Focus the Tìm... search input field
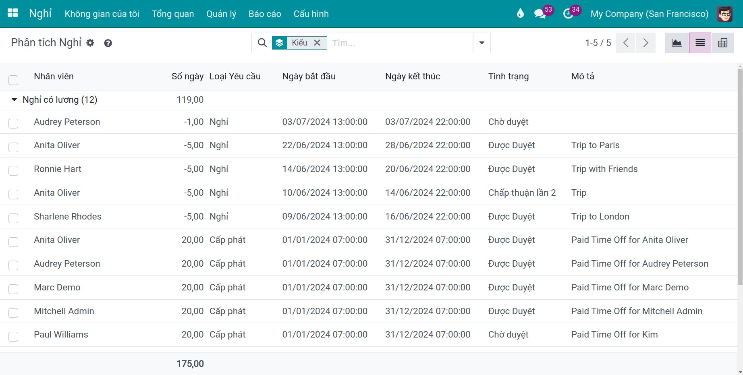Screen dimensions: 743x375 (401, 43)
